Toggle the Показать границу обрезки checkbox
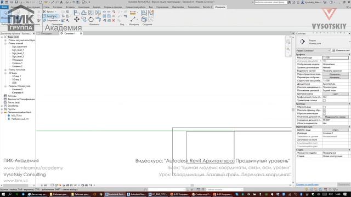This screenshot has height=197, width=351. [x=324, y=111]
